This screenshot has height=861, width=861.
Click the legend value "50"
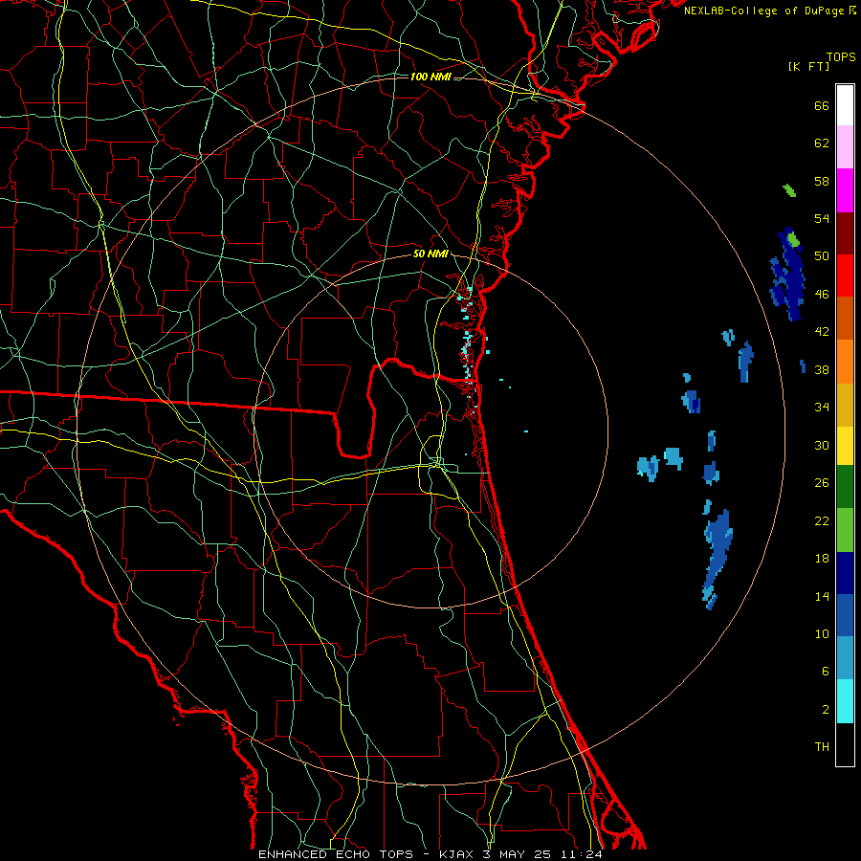(x=822, y=256)
